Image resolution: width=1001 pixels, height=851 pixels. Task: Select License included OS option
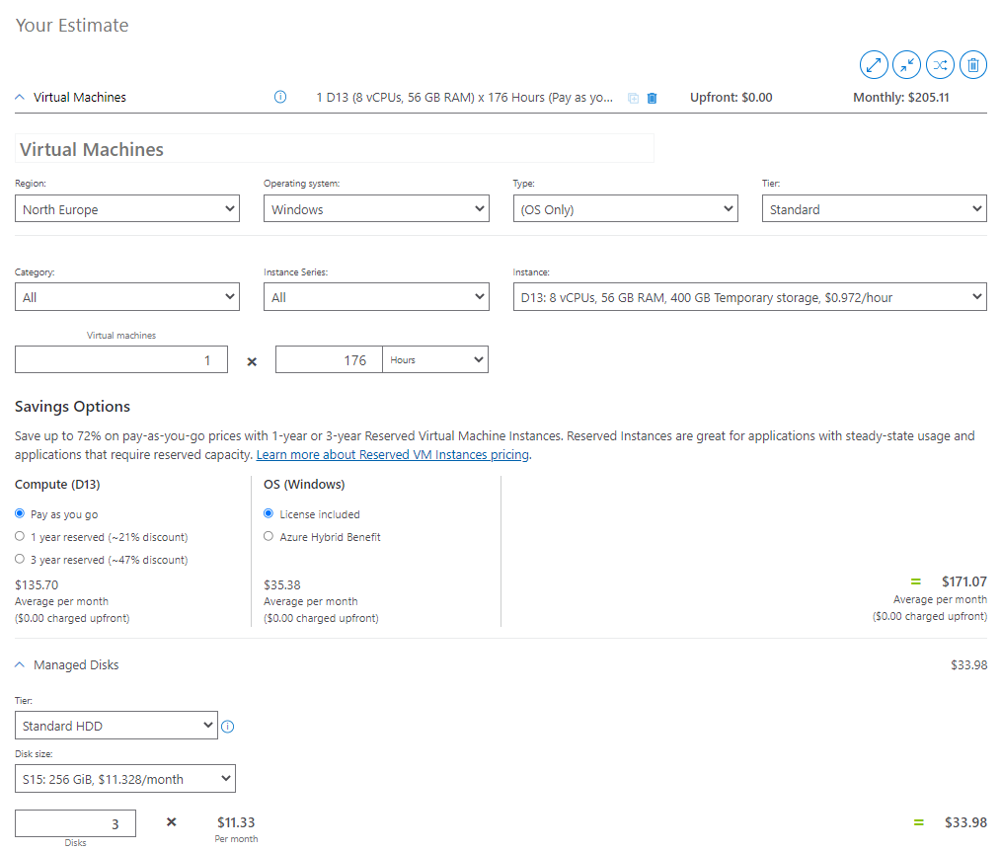269,513
